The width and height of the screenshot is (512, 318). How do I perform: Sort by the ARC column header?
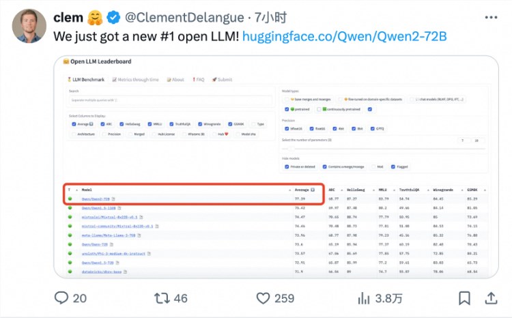(x=332, y=189)
